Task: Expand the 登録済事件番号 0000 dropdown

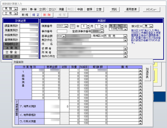Action: coord(102,31)
